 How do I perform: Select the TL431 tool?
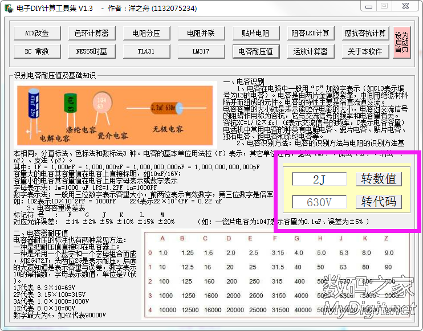(x=147, y=51)
